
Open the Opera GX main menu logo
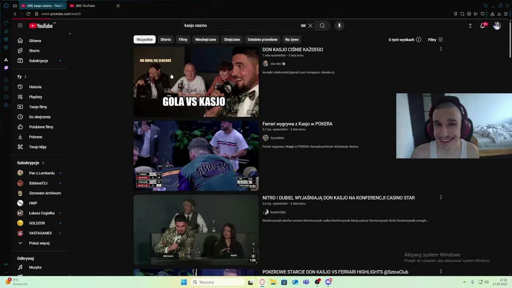point(6,6)
